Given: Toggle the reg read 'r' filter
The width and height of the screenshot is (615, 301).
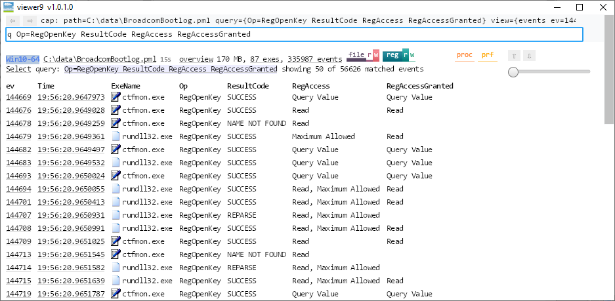Looking at the screenshot, I should pos(406,56).
